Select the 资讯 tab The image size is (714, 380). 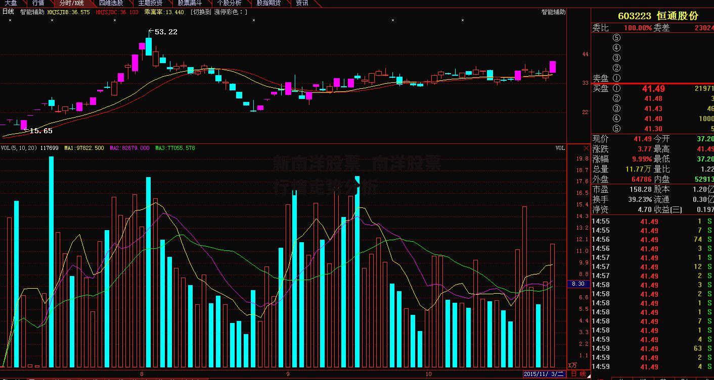point(302,3)
